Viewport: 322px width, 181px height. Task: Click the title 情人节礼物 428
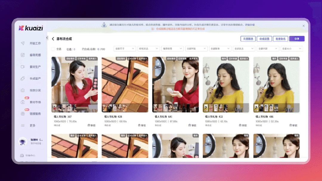coord(113,117)
